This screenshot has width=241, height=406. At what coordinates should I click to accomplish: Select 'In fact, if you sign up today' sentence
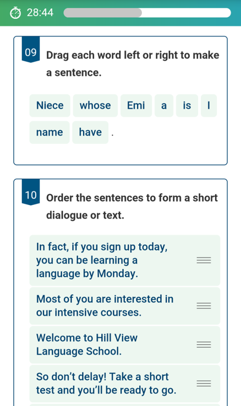125,260
